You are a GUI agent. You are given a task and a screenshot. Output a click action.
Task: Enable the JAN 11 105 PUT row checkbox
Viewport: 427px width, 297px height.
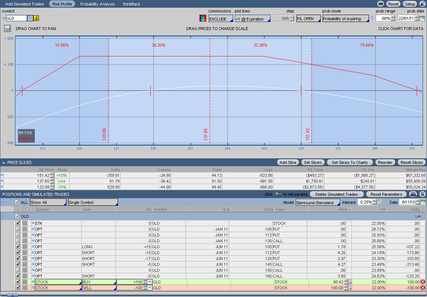pos(18,229)
